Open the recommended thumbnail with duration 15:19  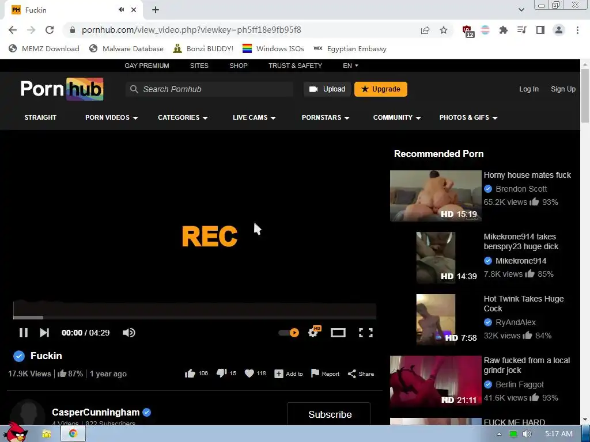pyautogui.click(x=436, y=196)
